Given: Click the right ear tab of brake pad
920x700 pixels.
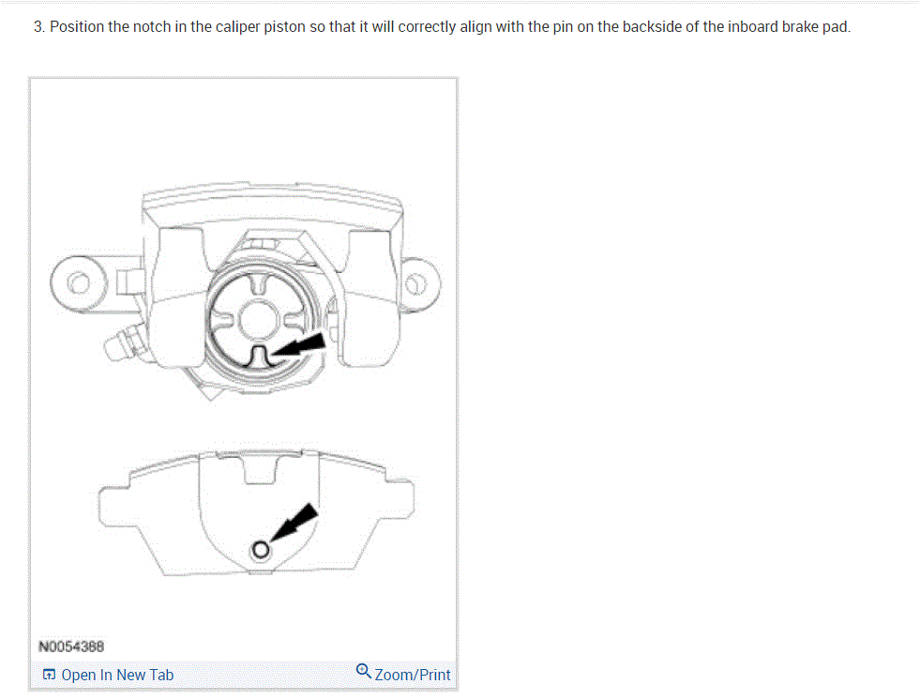Looking at the screenshot, I should pyautogui.click(x=400, y=499).
